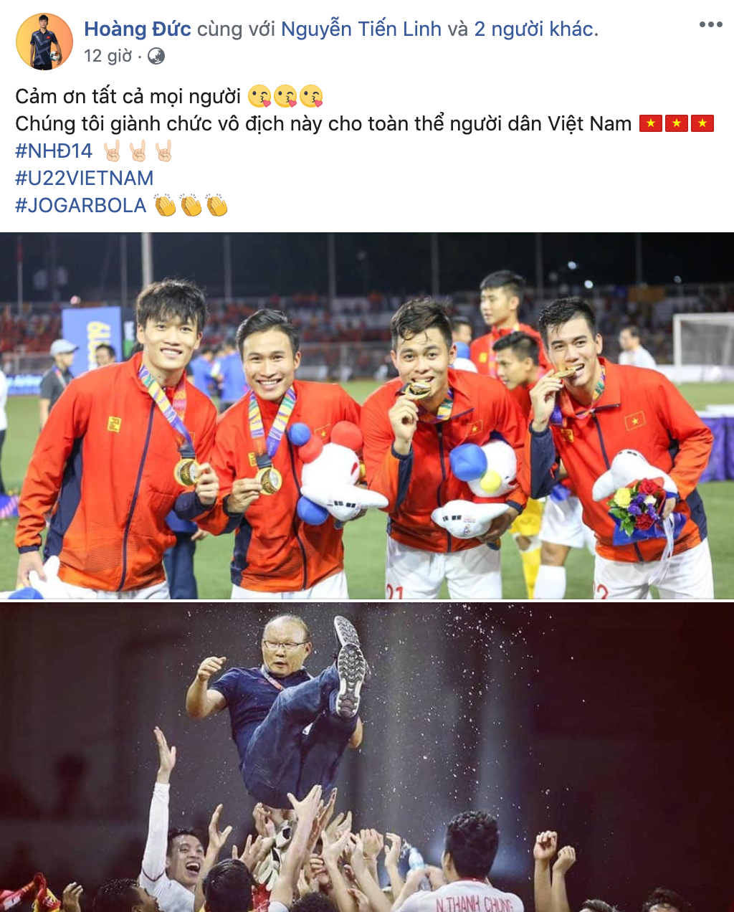The image size is (734, 912).
Task: Show the 2 người khác tagged list
Action: [x=534, y=29]
